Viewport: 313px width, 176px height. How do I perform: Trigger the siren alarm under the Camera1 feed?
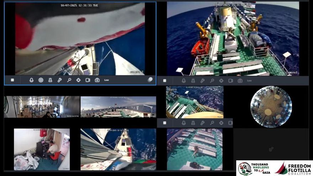coord(193,81)
